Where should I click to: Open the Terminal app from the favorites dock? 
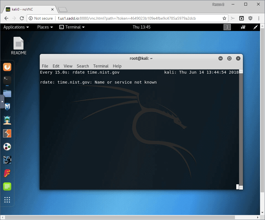[7, 80]
